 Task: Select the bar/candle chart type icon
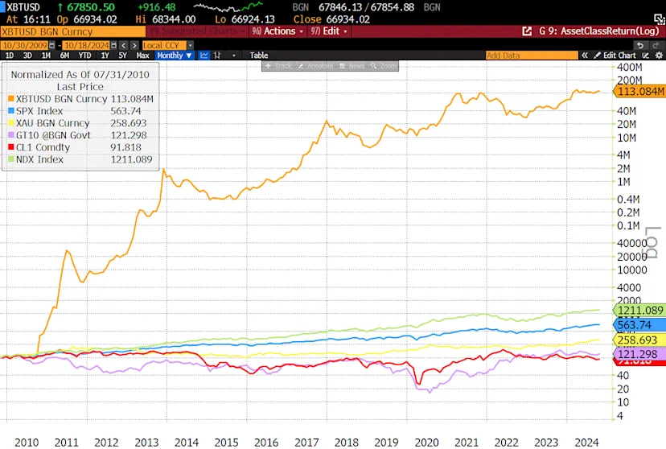(x=217, y=56)
